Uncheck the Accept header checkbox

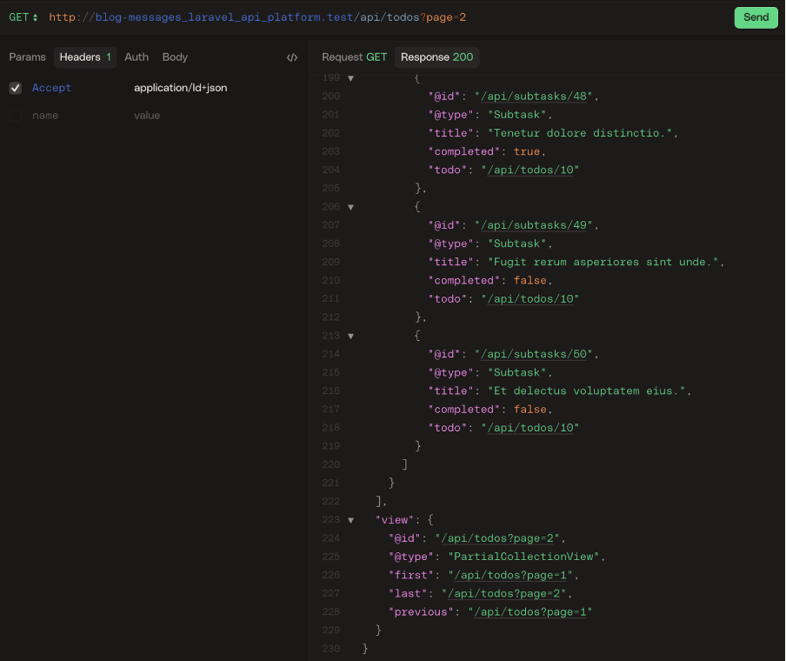click(16, 88)
